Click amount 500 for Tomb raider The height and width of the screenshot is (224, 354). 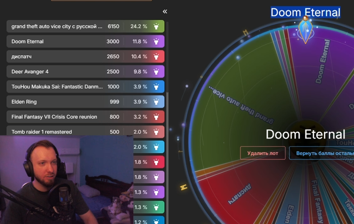114,132
